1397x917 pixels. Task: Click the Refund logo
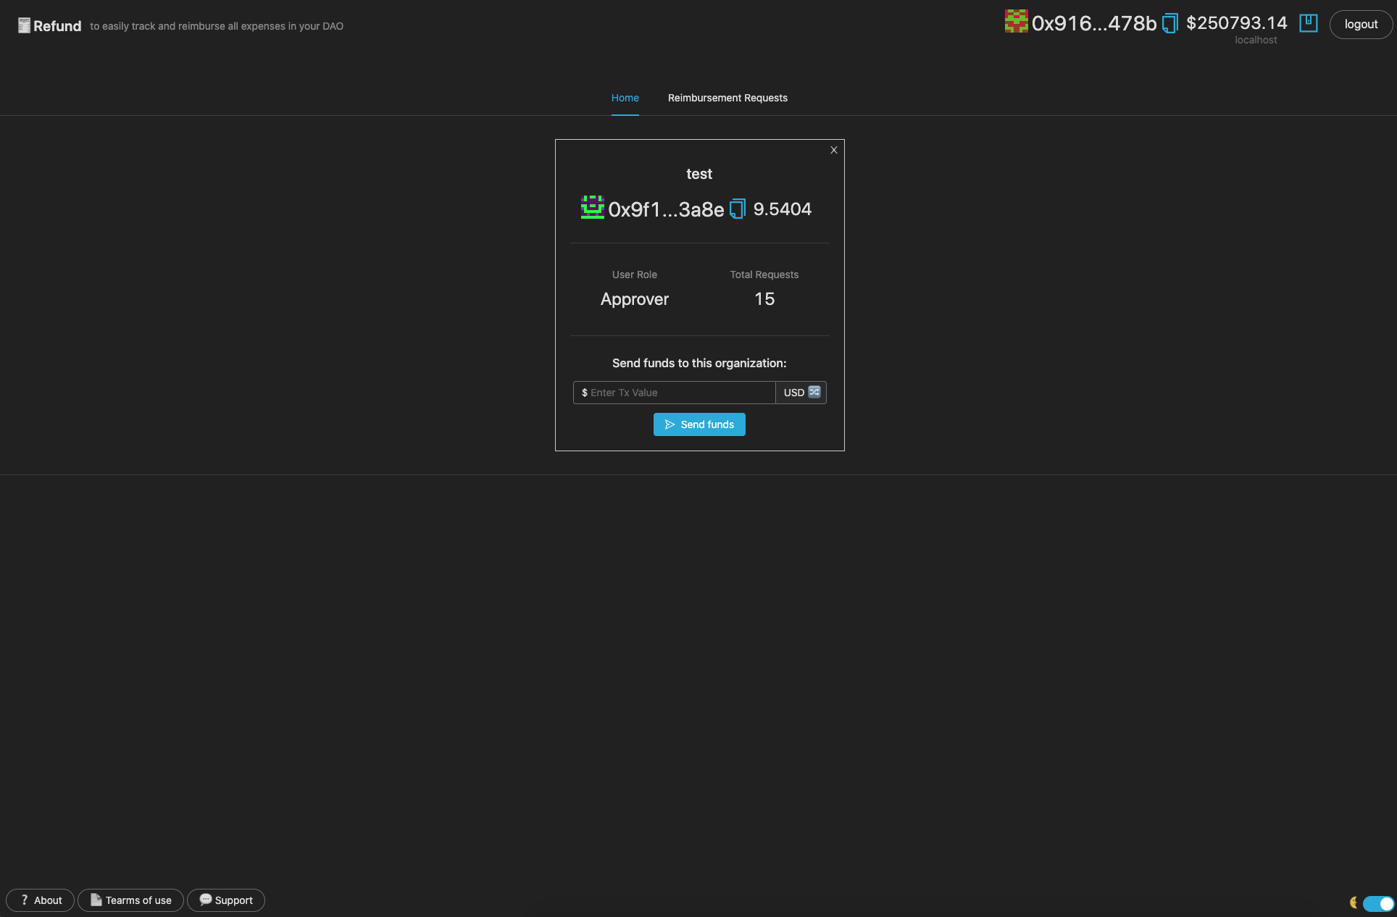pos(49,26)
